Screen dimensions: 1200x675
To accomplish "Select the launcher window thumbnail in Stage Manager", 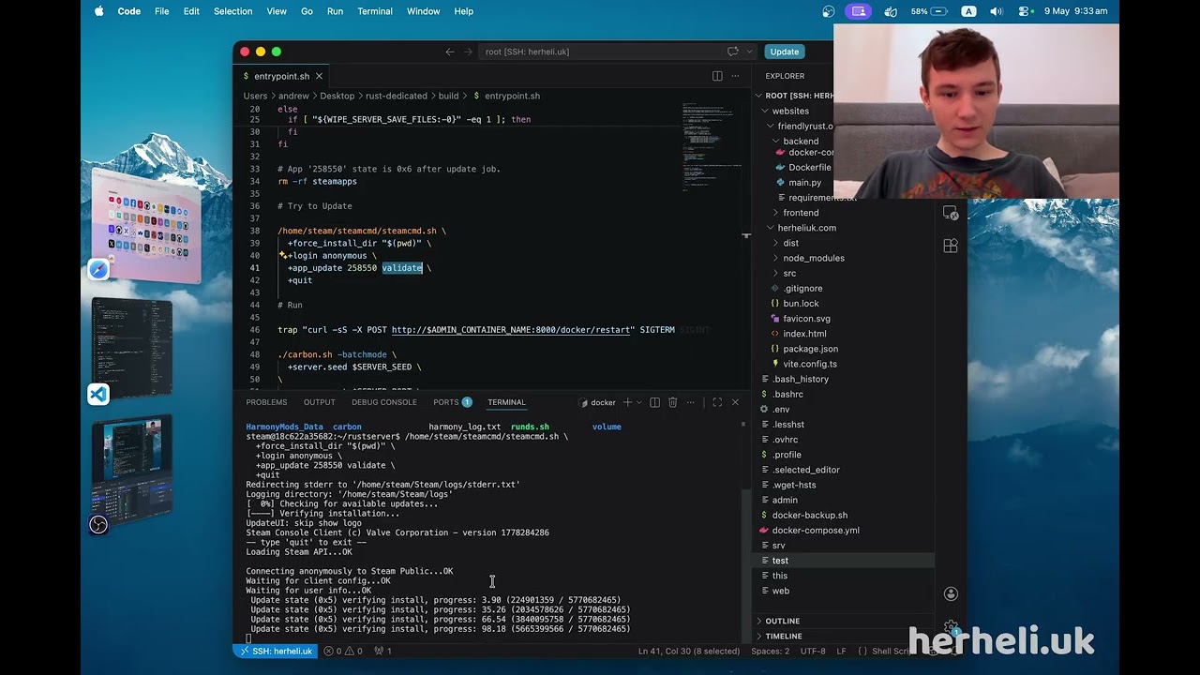I will tap(146, 225).
